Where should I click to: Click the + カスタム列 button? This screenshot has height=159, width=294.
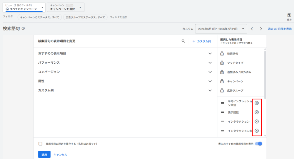click(x=202, y=41)
